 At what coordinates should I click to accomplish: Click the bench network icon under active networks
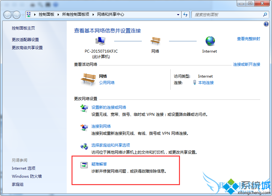point(88,79)
